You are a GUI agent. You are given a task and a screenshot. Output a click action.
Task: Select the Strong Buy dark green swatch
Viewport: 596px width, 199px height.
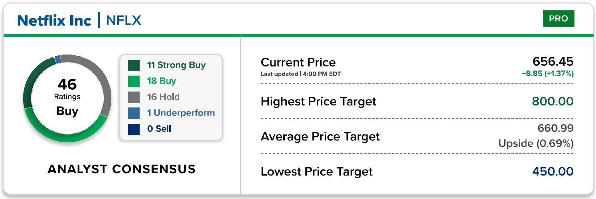(134, 65)
